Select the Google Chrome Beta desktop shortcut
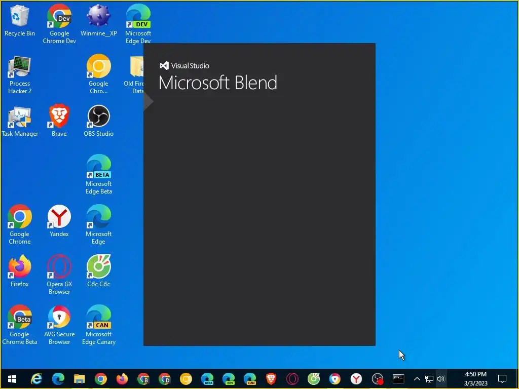 (x=20, y=325)
